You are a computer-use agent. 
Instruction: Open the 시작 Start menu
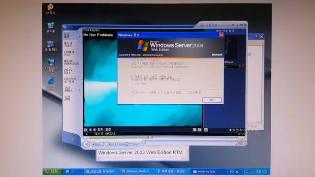pyautogui.click(x=53, y=172)
